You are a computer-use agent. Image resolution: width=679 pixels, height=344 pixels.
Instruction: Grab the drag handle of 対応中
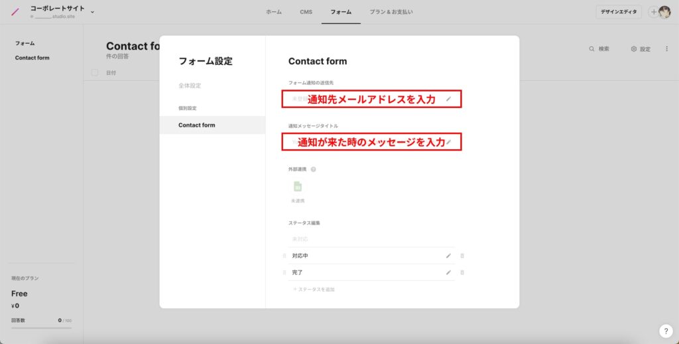tap(284, 256)
